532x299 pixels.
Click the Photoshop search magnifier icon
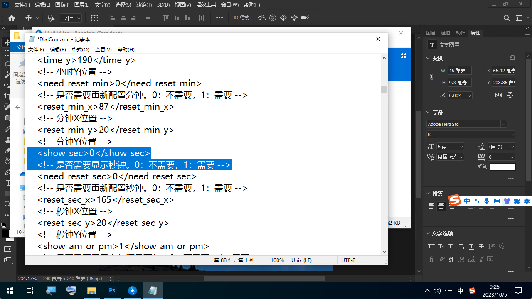point(506,18)
